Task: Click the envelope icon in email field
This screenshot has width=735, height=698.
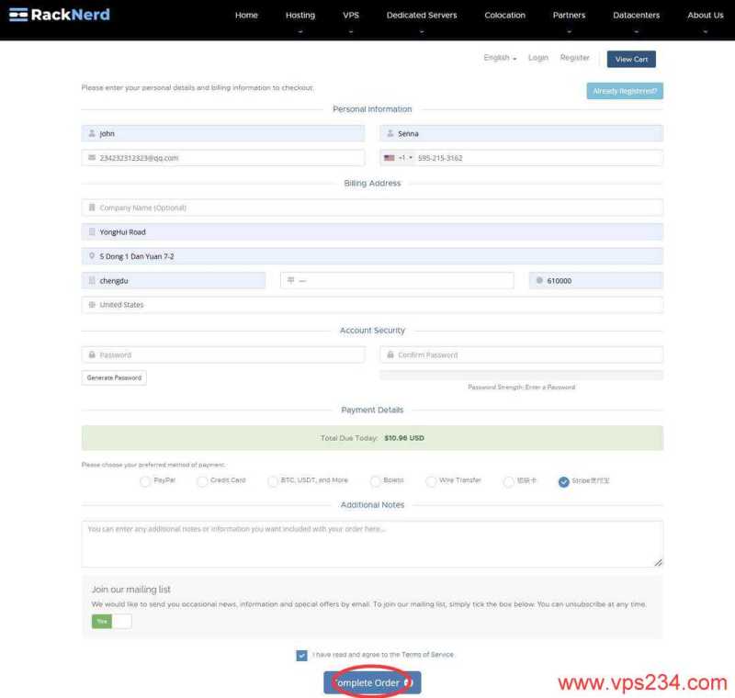Action: [x=92, y=158]
